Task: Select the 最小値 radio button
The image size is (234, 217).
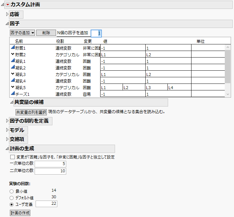Action: [x=12, y=191]
